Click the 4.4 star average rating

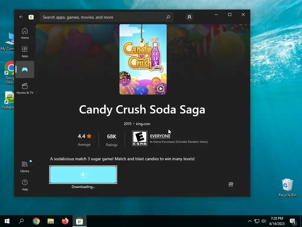tap(84, 140)
